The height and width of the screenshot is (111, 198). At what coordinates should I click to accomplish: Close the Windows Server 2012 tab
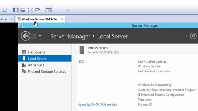pos(62,19)
